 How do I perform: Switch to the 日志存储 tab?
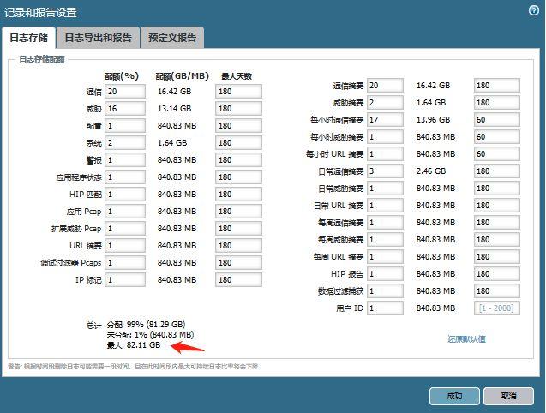pos(30,38)
